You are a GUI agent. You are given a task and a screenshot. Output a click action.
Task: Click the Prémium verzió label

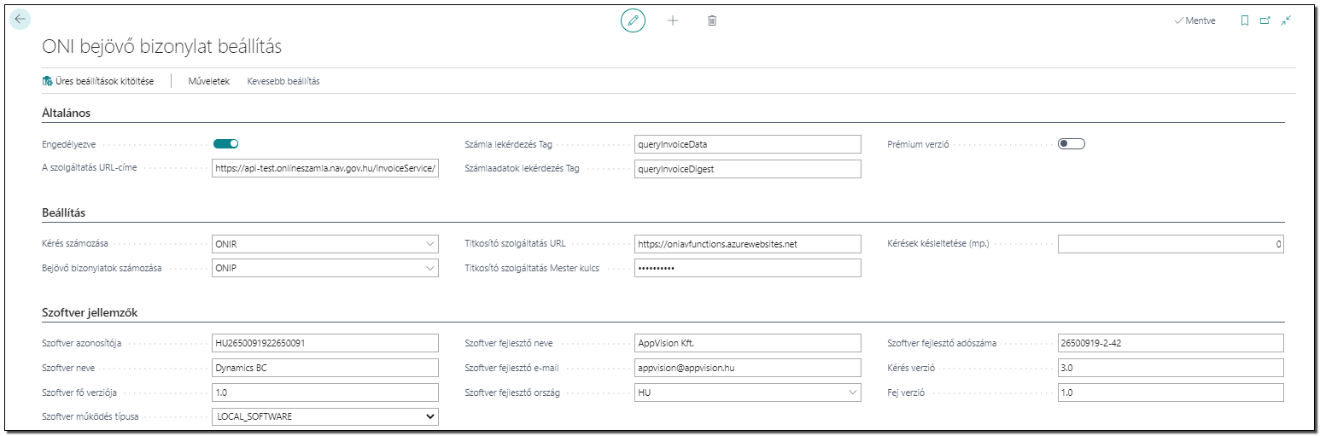pyautogui.click(x=919, y=144)
